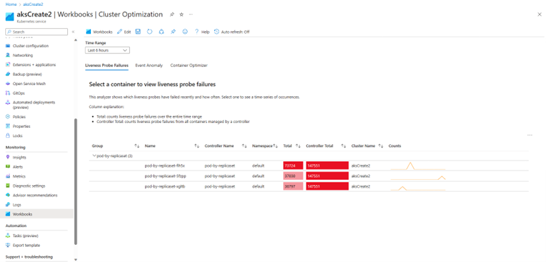
Task: Open the Workbooks gallery from the toolbar
Action: [99, 32]
